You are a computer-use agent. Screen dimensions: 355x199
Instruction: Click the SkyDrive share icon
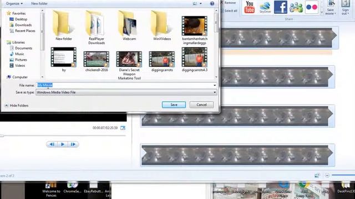coord(265,7)
